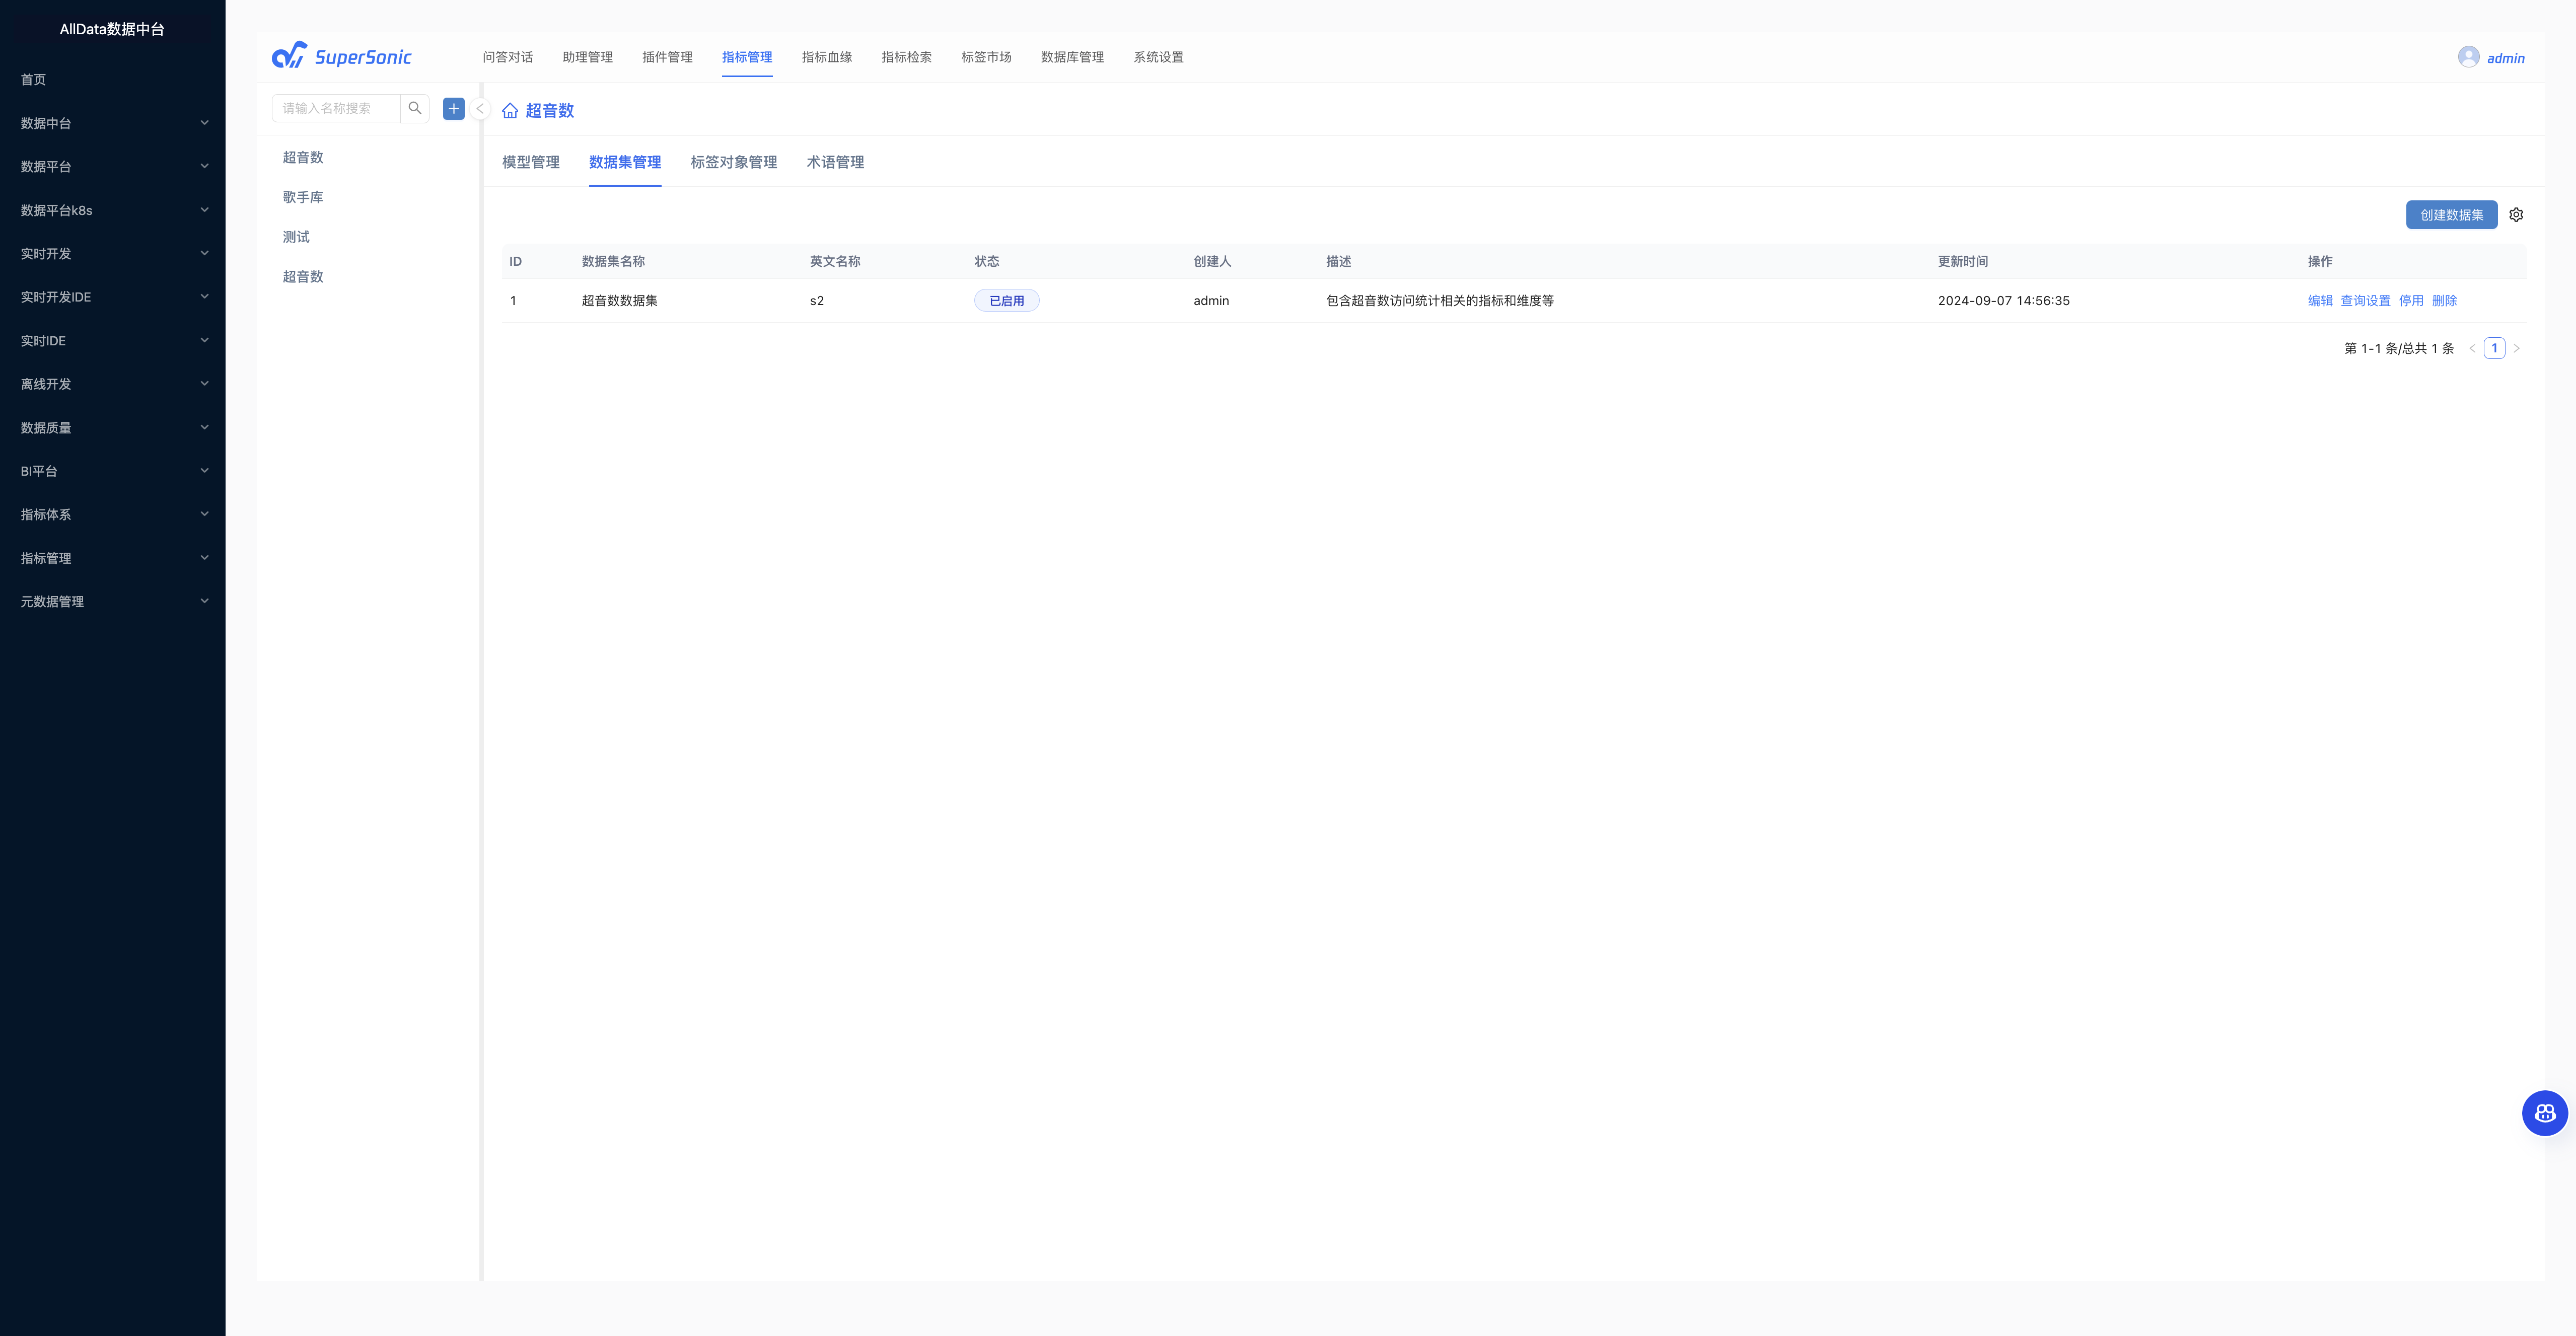Click the admin avatar icon
The width and height of the screenshot is (2576, 1336).
2468,57
